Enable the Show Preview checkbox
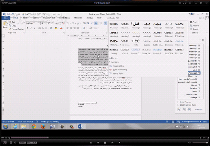This screenshot has height=146, width=210. coord(178,102)
